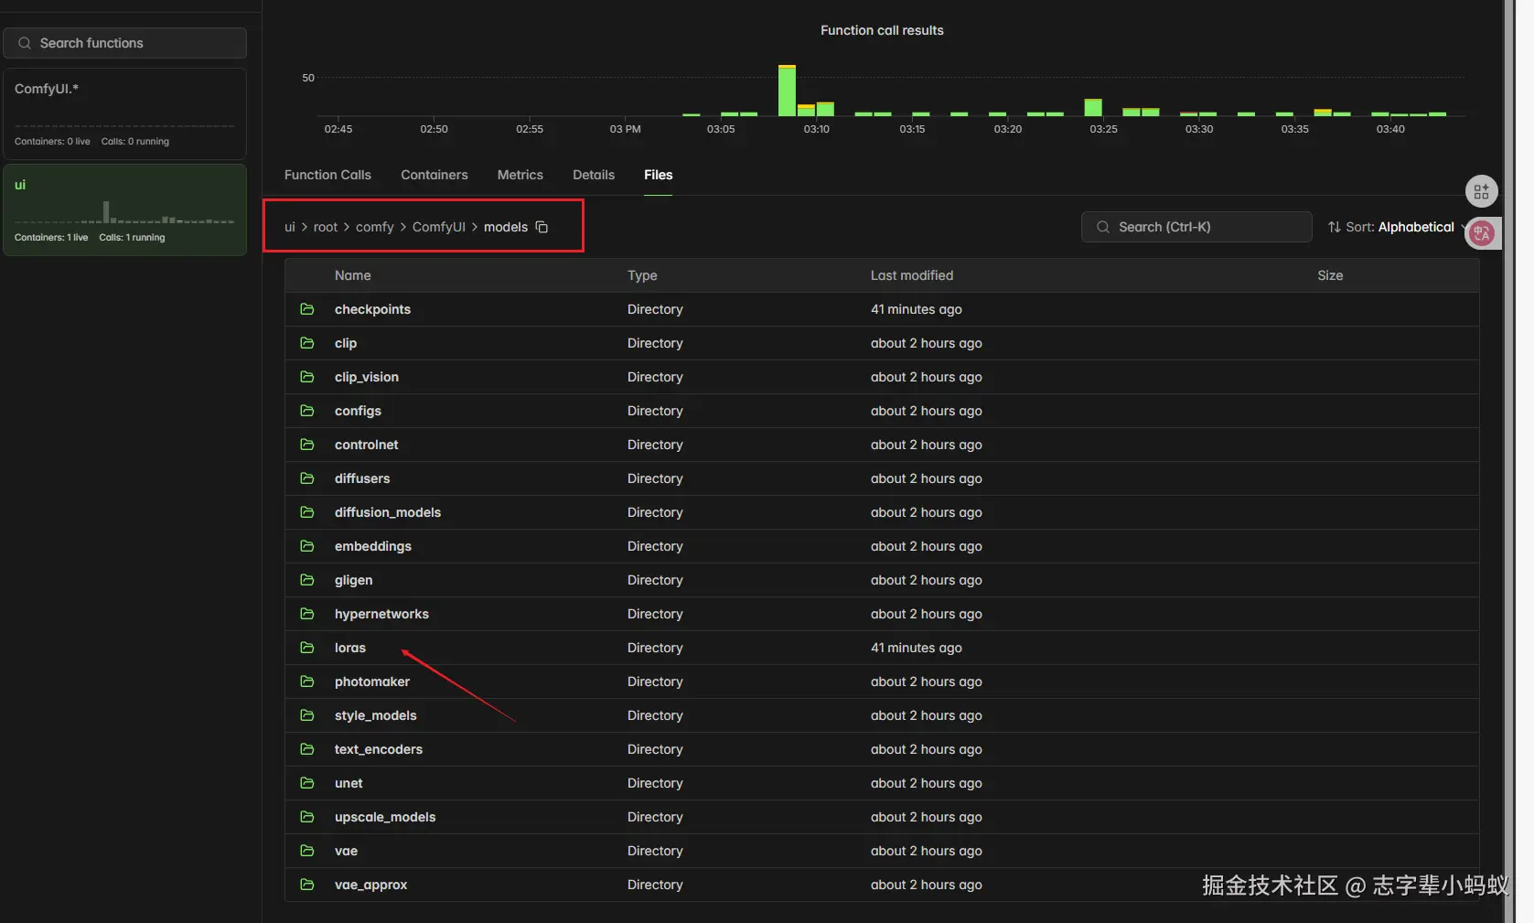This screenshot has height=923, width=1534.
Task: Click the Function call results chart title
Action: [x=882, y=30]
